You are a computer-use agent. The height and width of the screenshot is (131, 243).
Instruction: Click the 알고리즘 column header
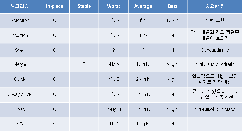coord(20,6)
